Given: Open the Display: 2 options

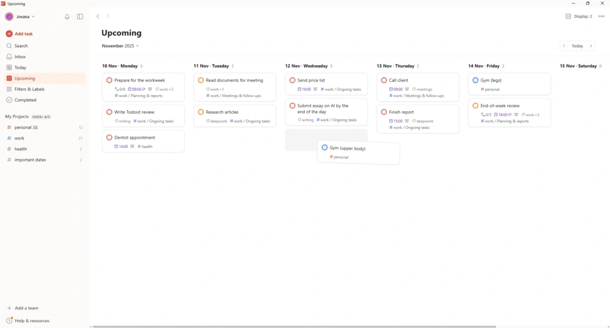Looking at the screenshot, I should 579,16.
